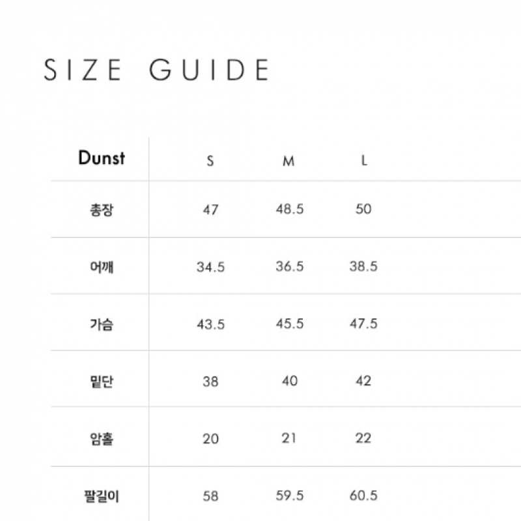The height and width of the screenshot is (521, 521).
Task: Click the L size column header
Action: coord(364,160)
